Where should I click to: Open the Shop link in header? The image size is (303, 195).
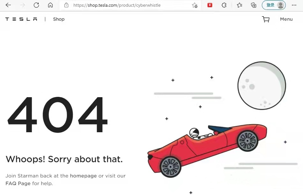(59, 19)
